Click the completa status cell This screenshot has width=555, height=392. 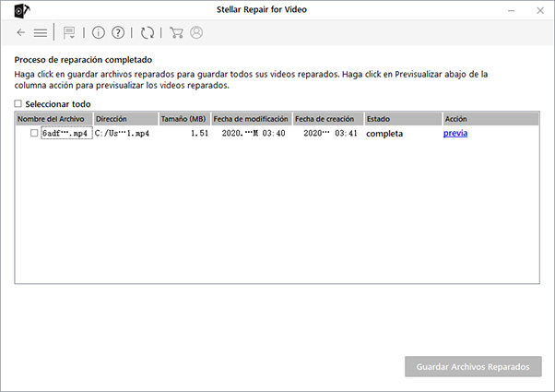pos(384,134)
